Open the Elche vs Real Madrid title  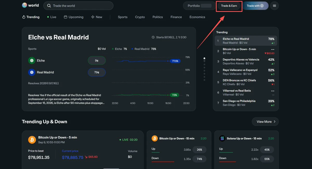pos(58,37)
